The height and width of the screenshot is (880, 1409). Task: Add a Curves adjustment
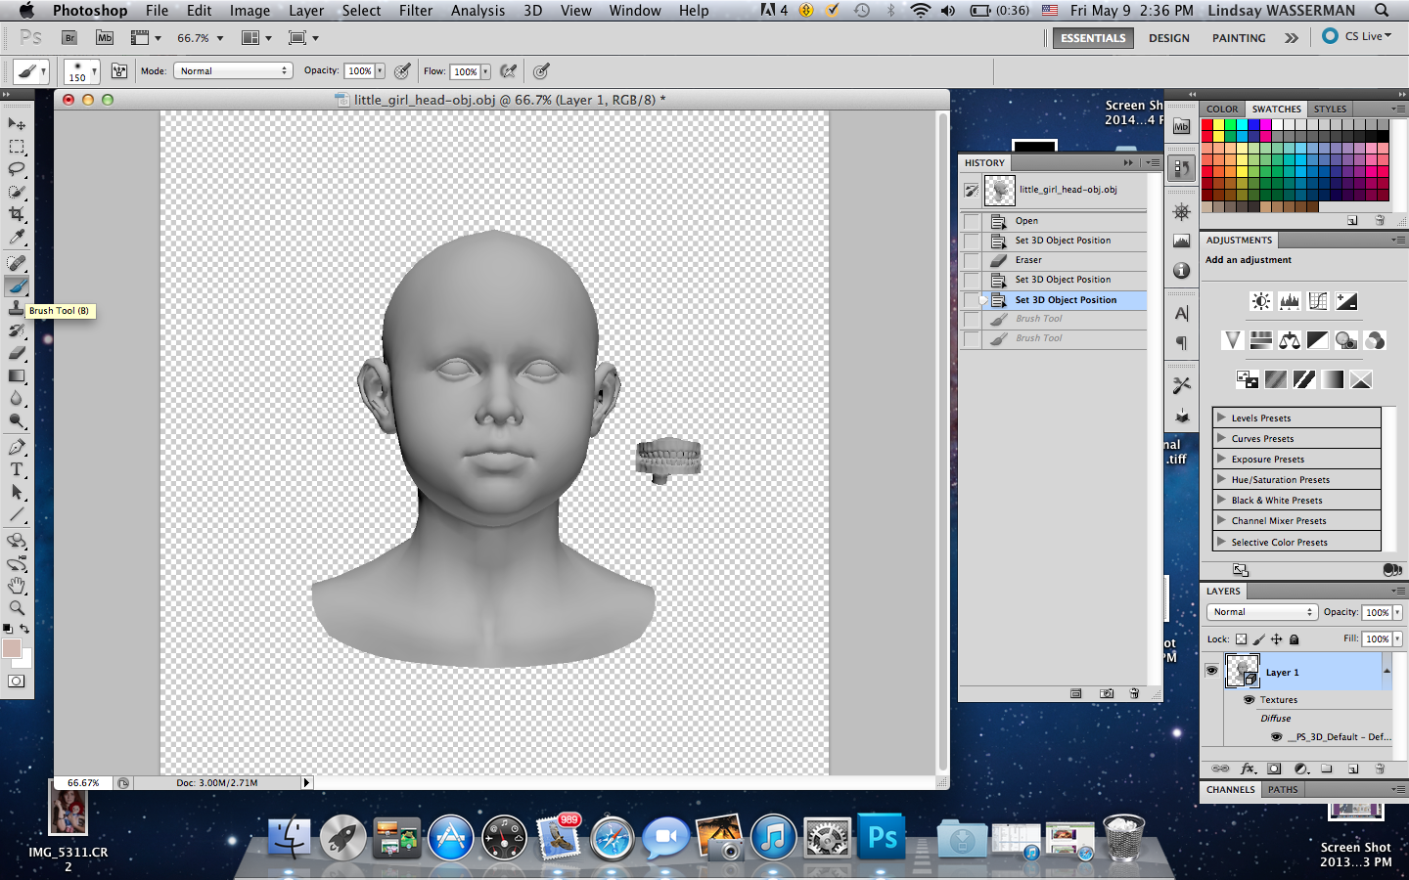1318,301
